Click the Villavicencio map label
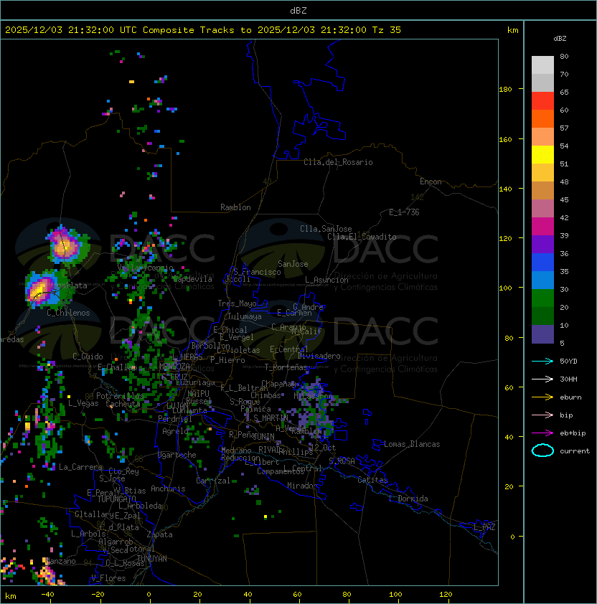 click(x=146, y=268)
